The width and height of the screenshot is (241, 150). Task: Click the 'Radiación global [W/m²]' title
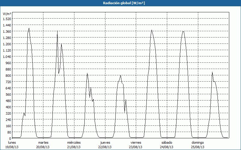coord(124,3)
